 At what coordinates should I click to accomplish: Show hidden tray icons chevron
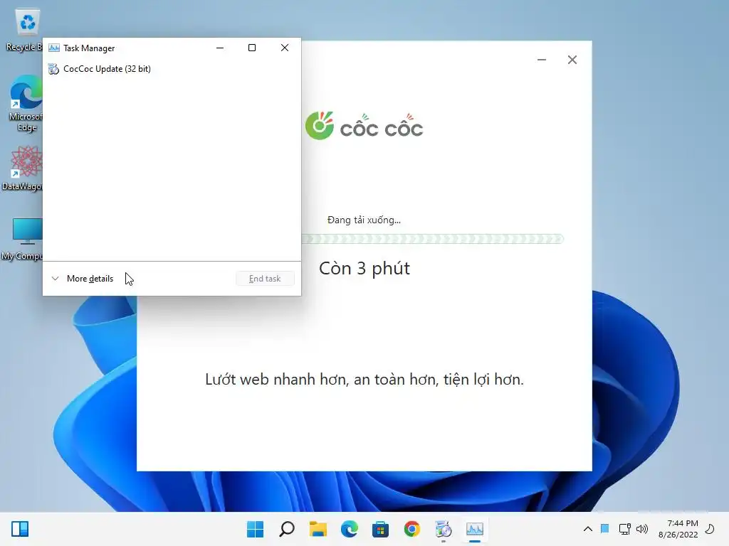click(x=587, y=529)
